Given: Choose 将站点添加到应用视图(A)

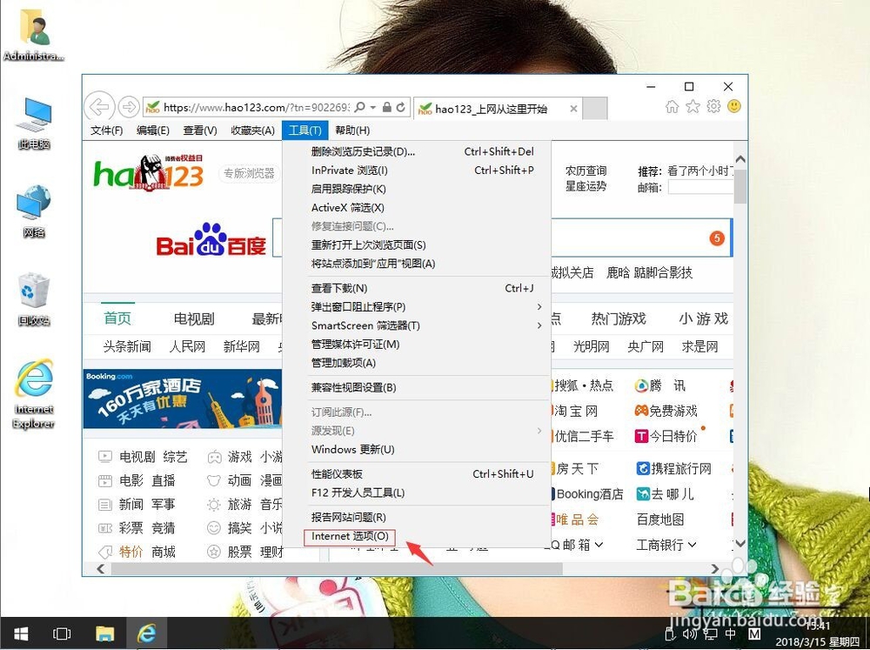Looking at the screenshot, I should [x=418, y=264].
